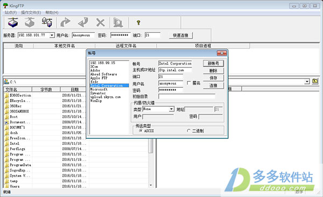This screenshot has width=323, height=197.
Task: Select WinZip in account list
Action: tap(109, 101)
